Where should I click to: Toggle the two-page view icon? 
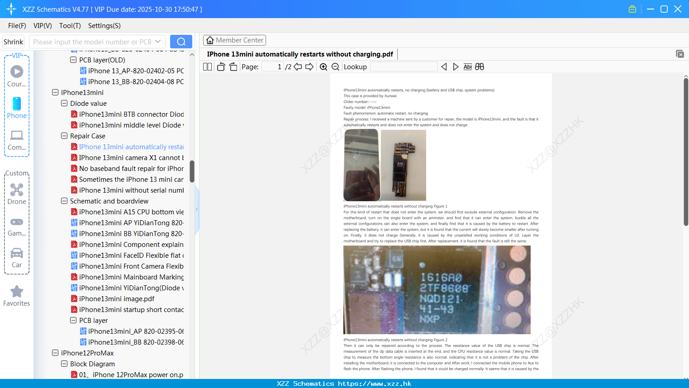coord(207,67)
